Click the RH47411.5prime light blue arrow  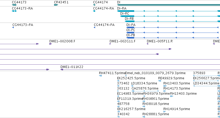[101, 76]
